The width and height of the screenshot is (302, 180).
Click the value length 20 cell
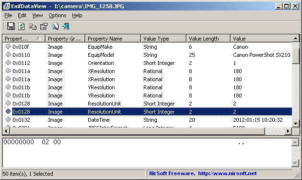(192, 120)
